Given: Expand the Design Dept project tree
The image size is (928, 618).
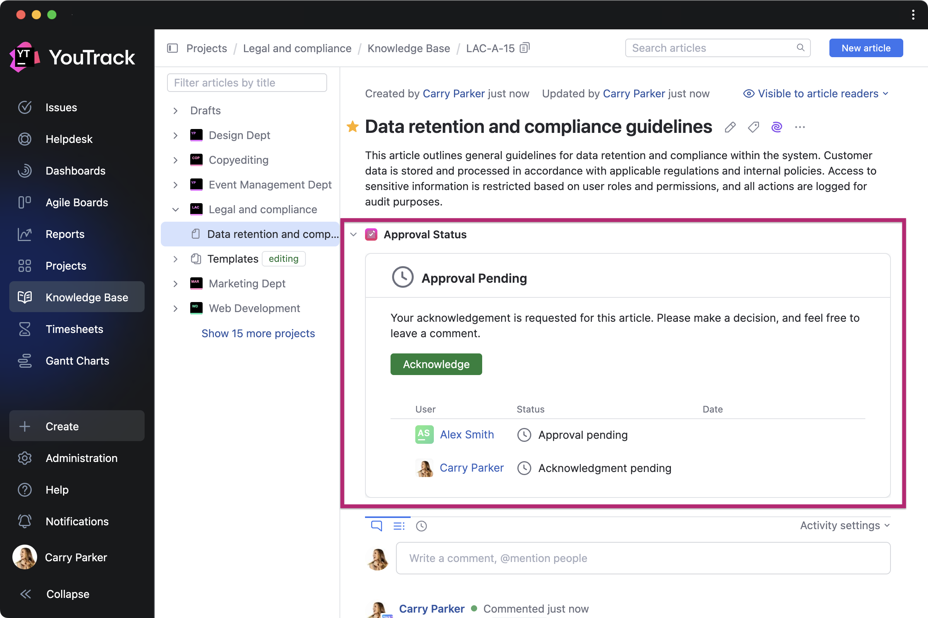Looking at the screenshot, I should point(176,135).
